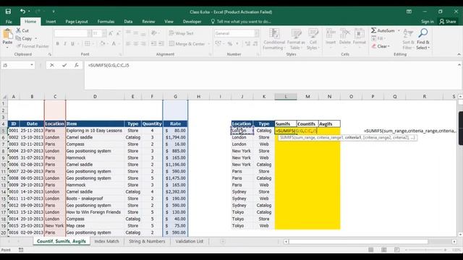
Task: Select column G header
Action: [x=175, y=96]
